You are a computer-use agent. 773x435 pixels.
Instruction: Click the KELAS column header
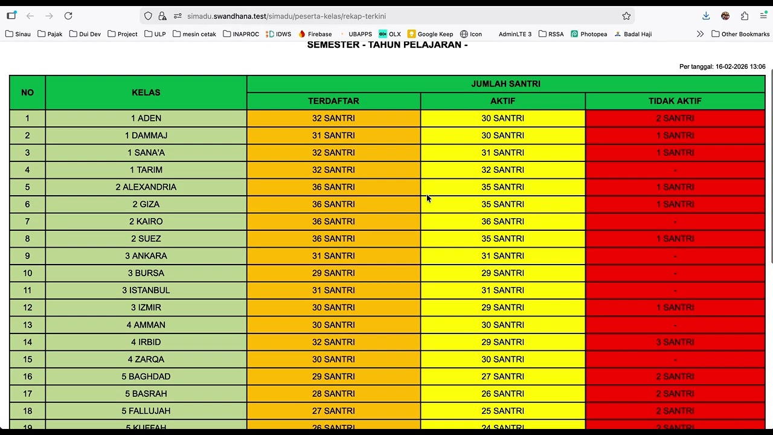[146, 92]
